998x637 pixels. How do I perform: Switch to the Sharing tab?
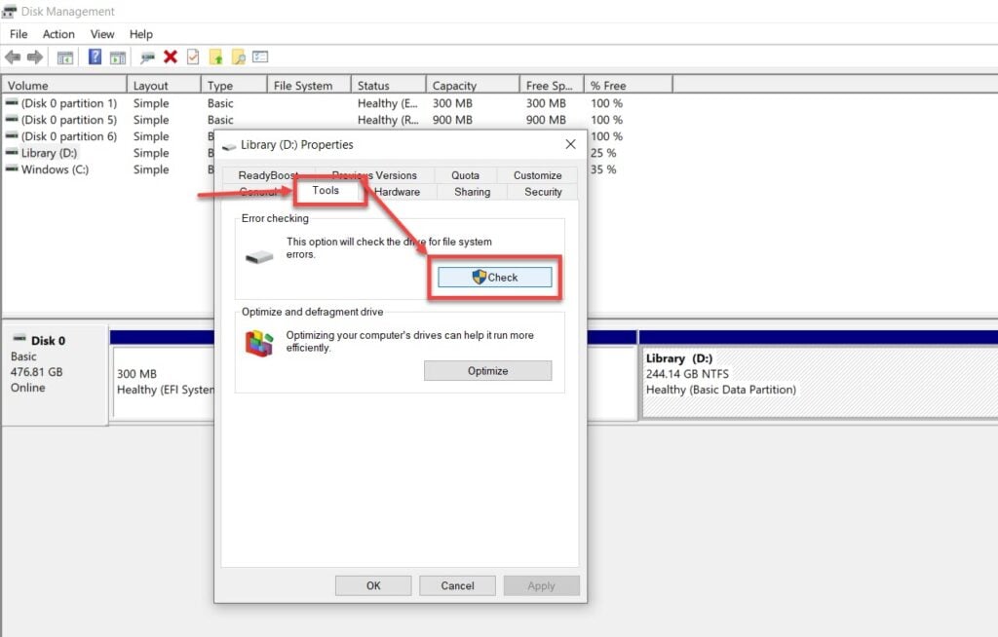473,192
